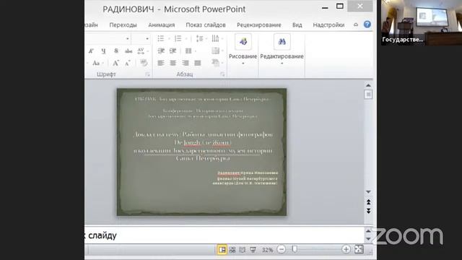Toggle italic formatting in the font group

[92, 51]
